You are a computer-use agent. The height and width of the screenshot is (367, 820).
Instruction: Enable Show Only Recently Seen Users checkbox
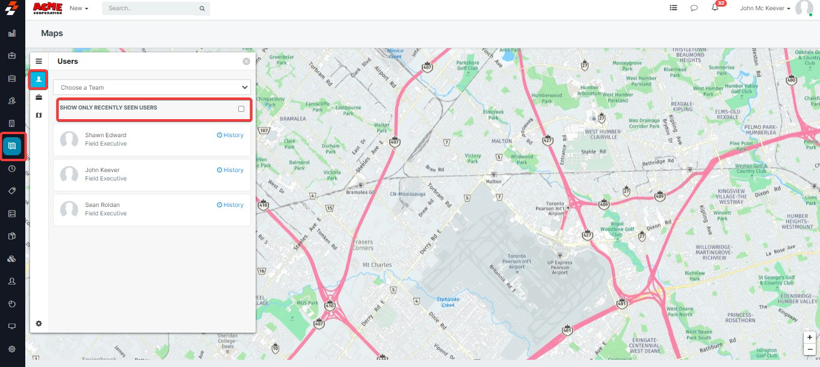[x=241, y=109]
